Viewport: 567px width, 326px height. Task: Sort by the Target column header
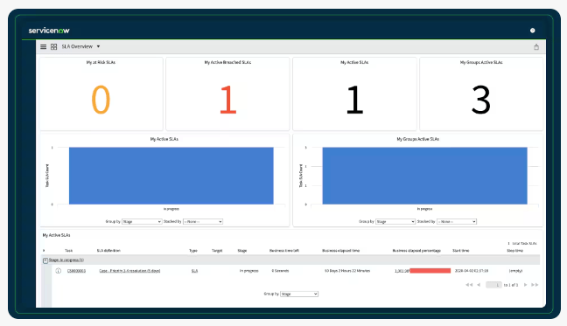pos(217,251)
